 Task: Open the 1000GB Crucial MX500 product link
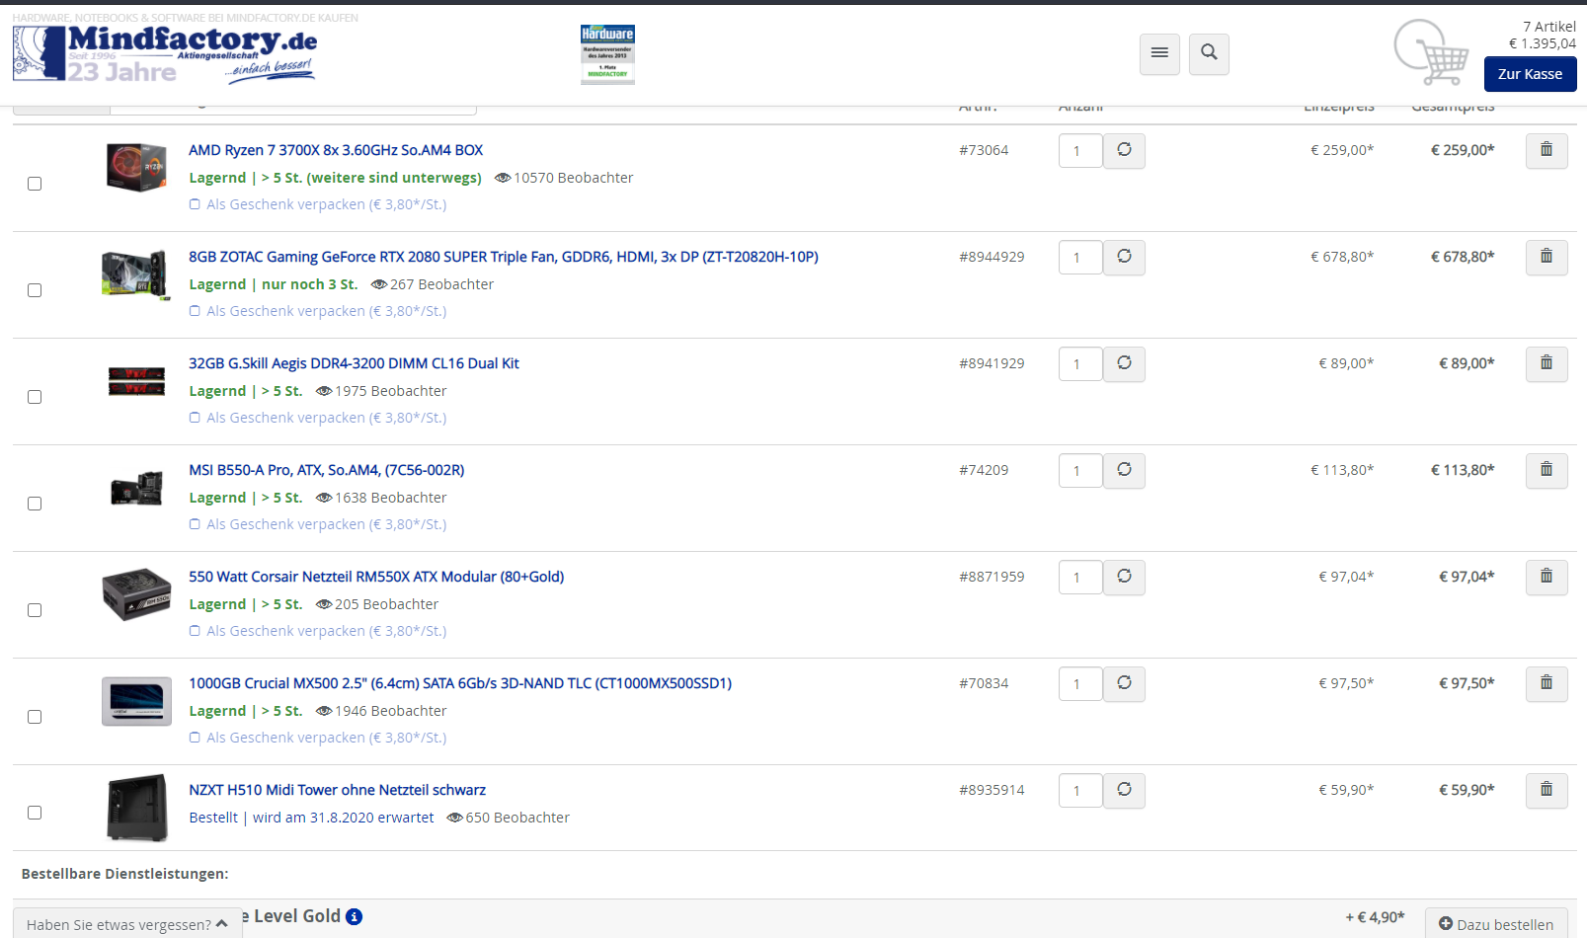460,683
